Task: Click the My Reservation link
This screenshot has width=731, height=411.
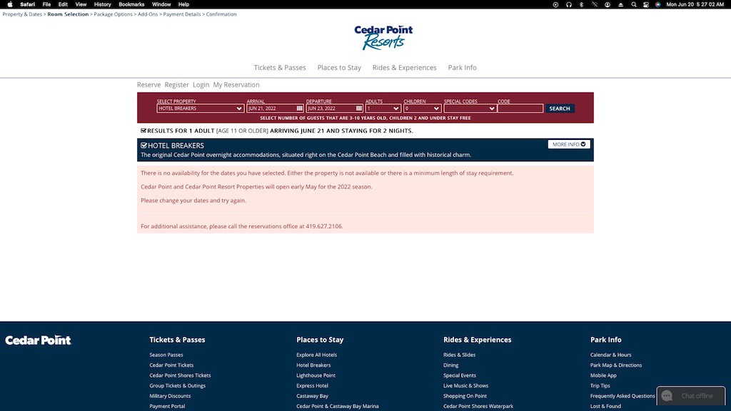Action: (236, 85)
